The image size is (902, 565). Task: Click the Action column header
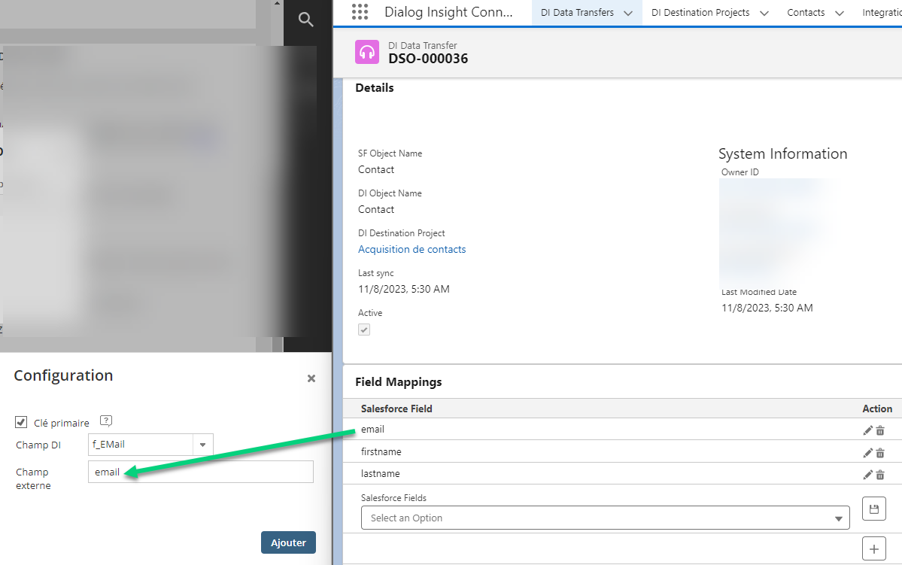pyautogui.click(x=877, y=409)
